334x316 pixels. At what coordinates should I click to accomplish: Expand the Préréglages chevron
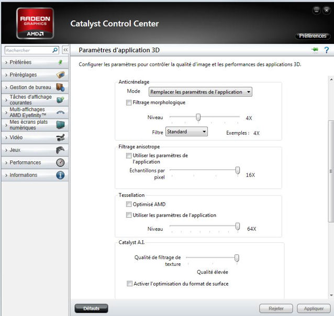click(6, 75)
